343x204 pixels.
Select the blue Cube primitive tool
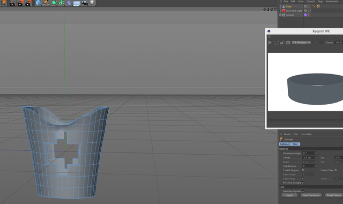click(x=38, y=3)
